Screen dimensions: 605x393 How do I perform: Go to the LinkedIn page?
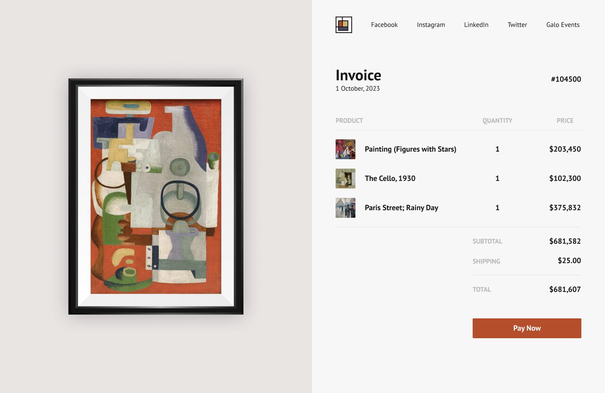[x=476, y=25]
